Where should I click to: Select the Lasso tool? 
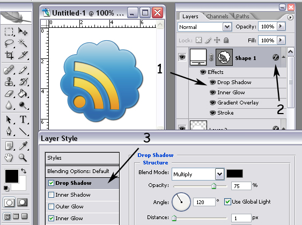[x=9, y=43]
